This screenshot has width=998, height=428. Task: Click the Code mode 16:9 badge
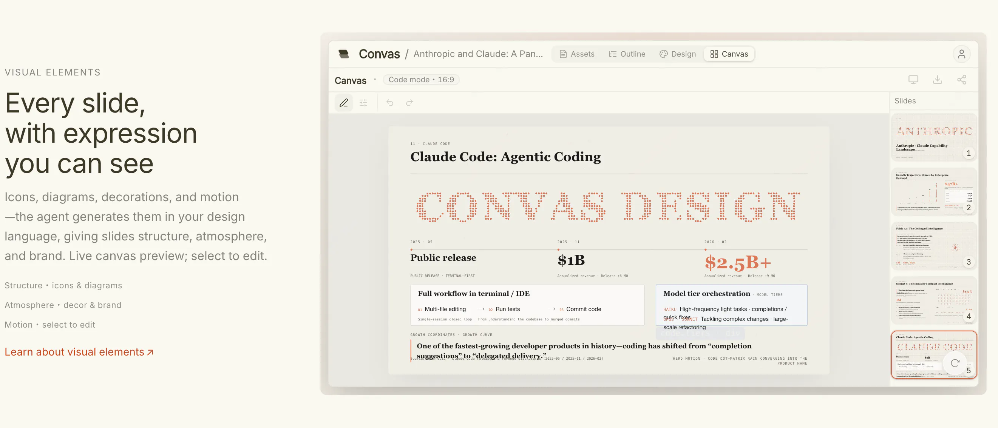click(x=421, y=79)
